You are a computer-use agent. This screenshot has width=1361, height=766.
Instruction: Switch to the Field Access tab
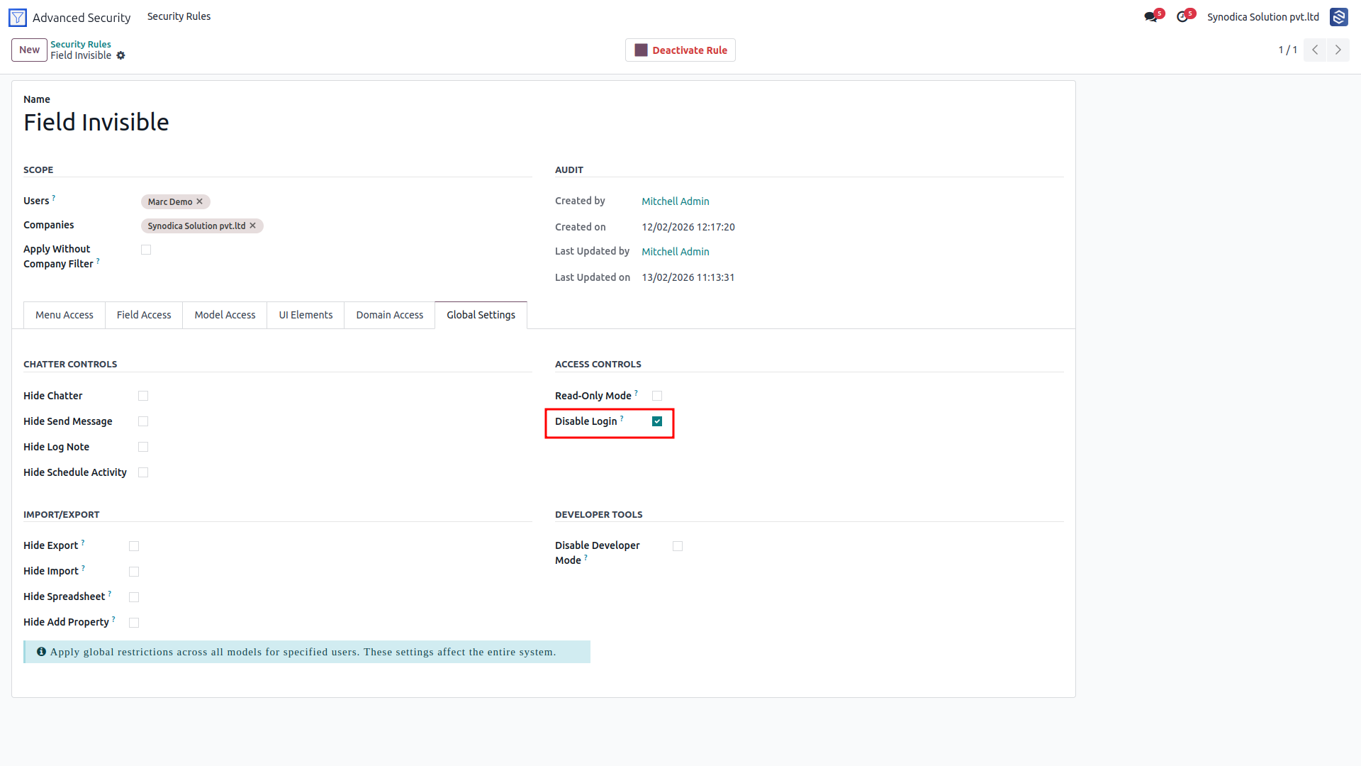[x=144, y=315]
